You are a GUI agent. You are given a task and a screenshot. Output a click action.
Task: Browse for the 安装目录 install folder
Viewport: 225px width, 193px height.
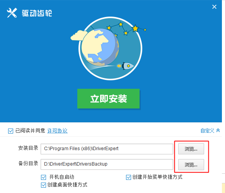[x=191, y=149]
